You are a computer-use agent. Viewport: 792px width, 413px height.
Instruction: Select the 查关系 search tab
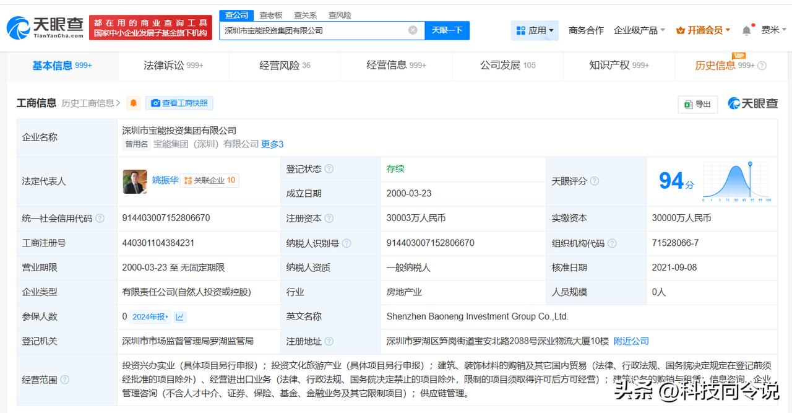coord(305,15)
